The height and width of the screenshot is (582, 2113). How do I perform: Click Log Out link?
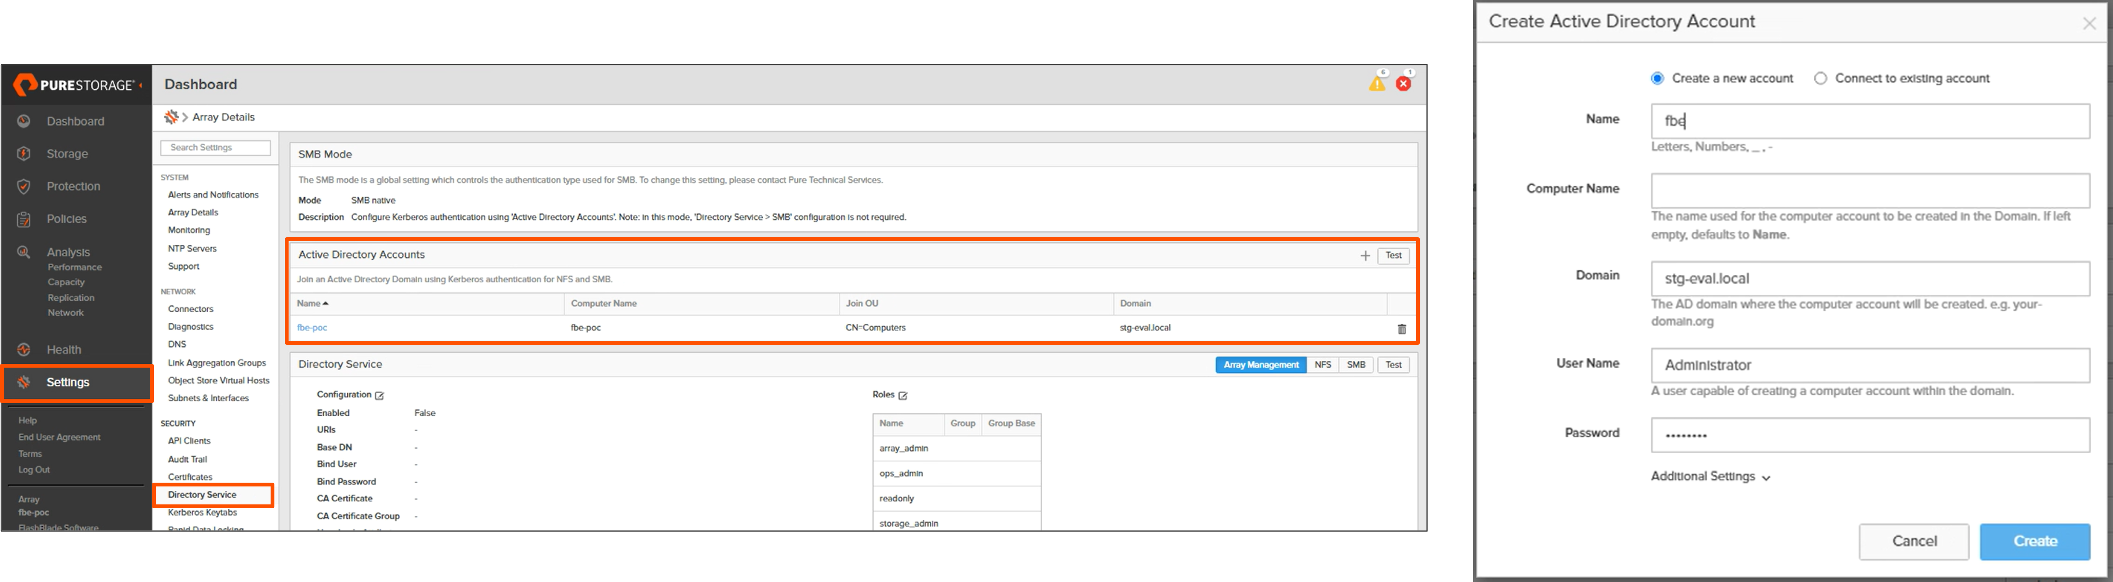click(x=34, y=470)
